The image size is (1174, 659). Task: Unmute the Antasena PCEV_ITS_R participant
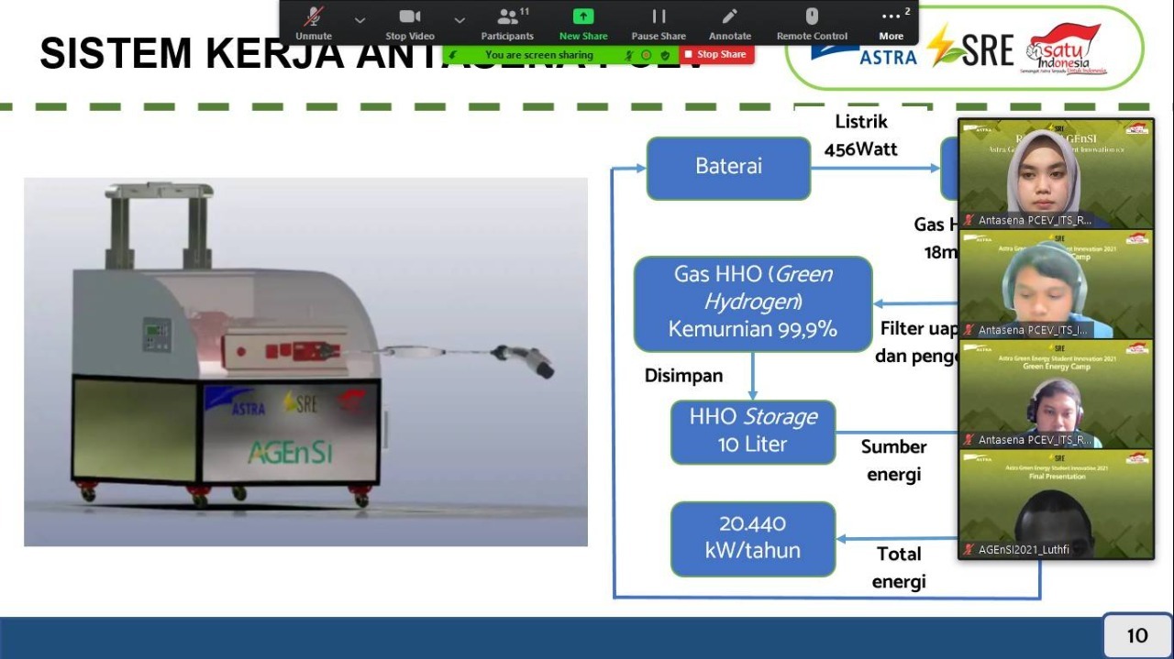click(969, 218)
